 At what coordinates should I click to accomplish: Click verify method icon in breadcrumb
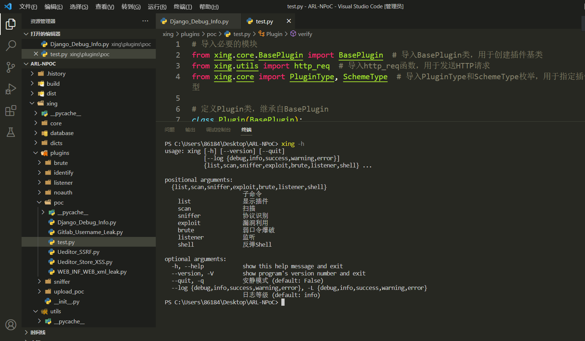(293, 33)
